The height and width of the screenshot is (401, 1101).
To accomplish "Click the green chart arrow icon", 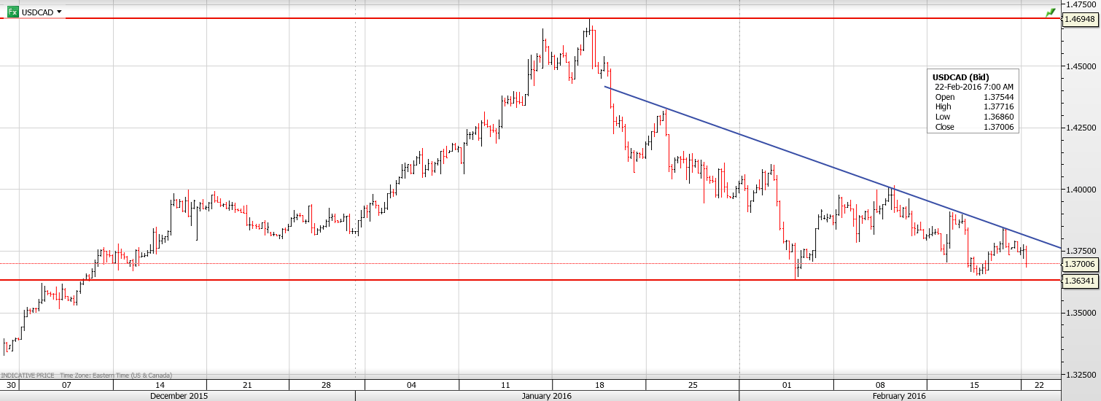I will click(x=1050, y=12).
